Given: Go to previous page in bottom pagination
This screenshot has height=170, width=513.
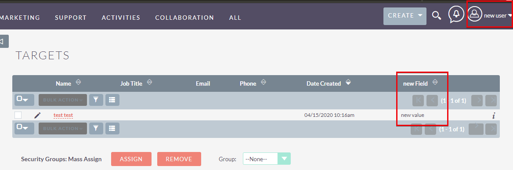Looking at the screenshot, I should (x=430, y=129).
